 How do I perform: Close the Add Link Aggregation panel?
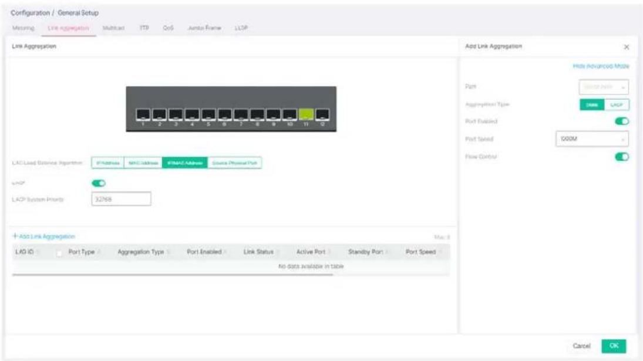pos(626,47)
